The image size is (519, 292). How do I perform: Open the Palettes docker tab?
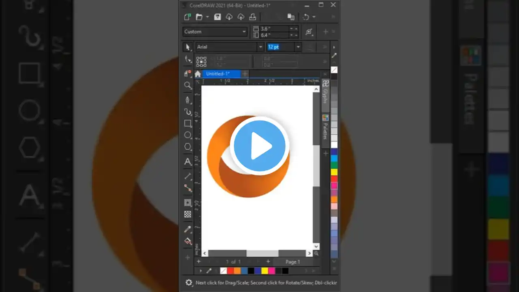coord(325,127)
